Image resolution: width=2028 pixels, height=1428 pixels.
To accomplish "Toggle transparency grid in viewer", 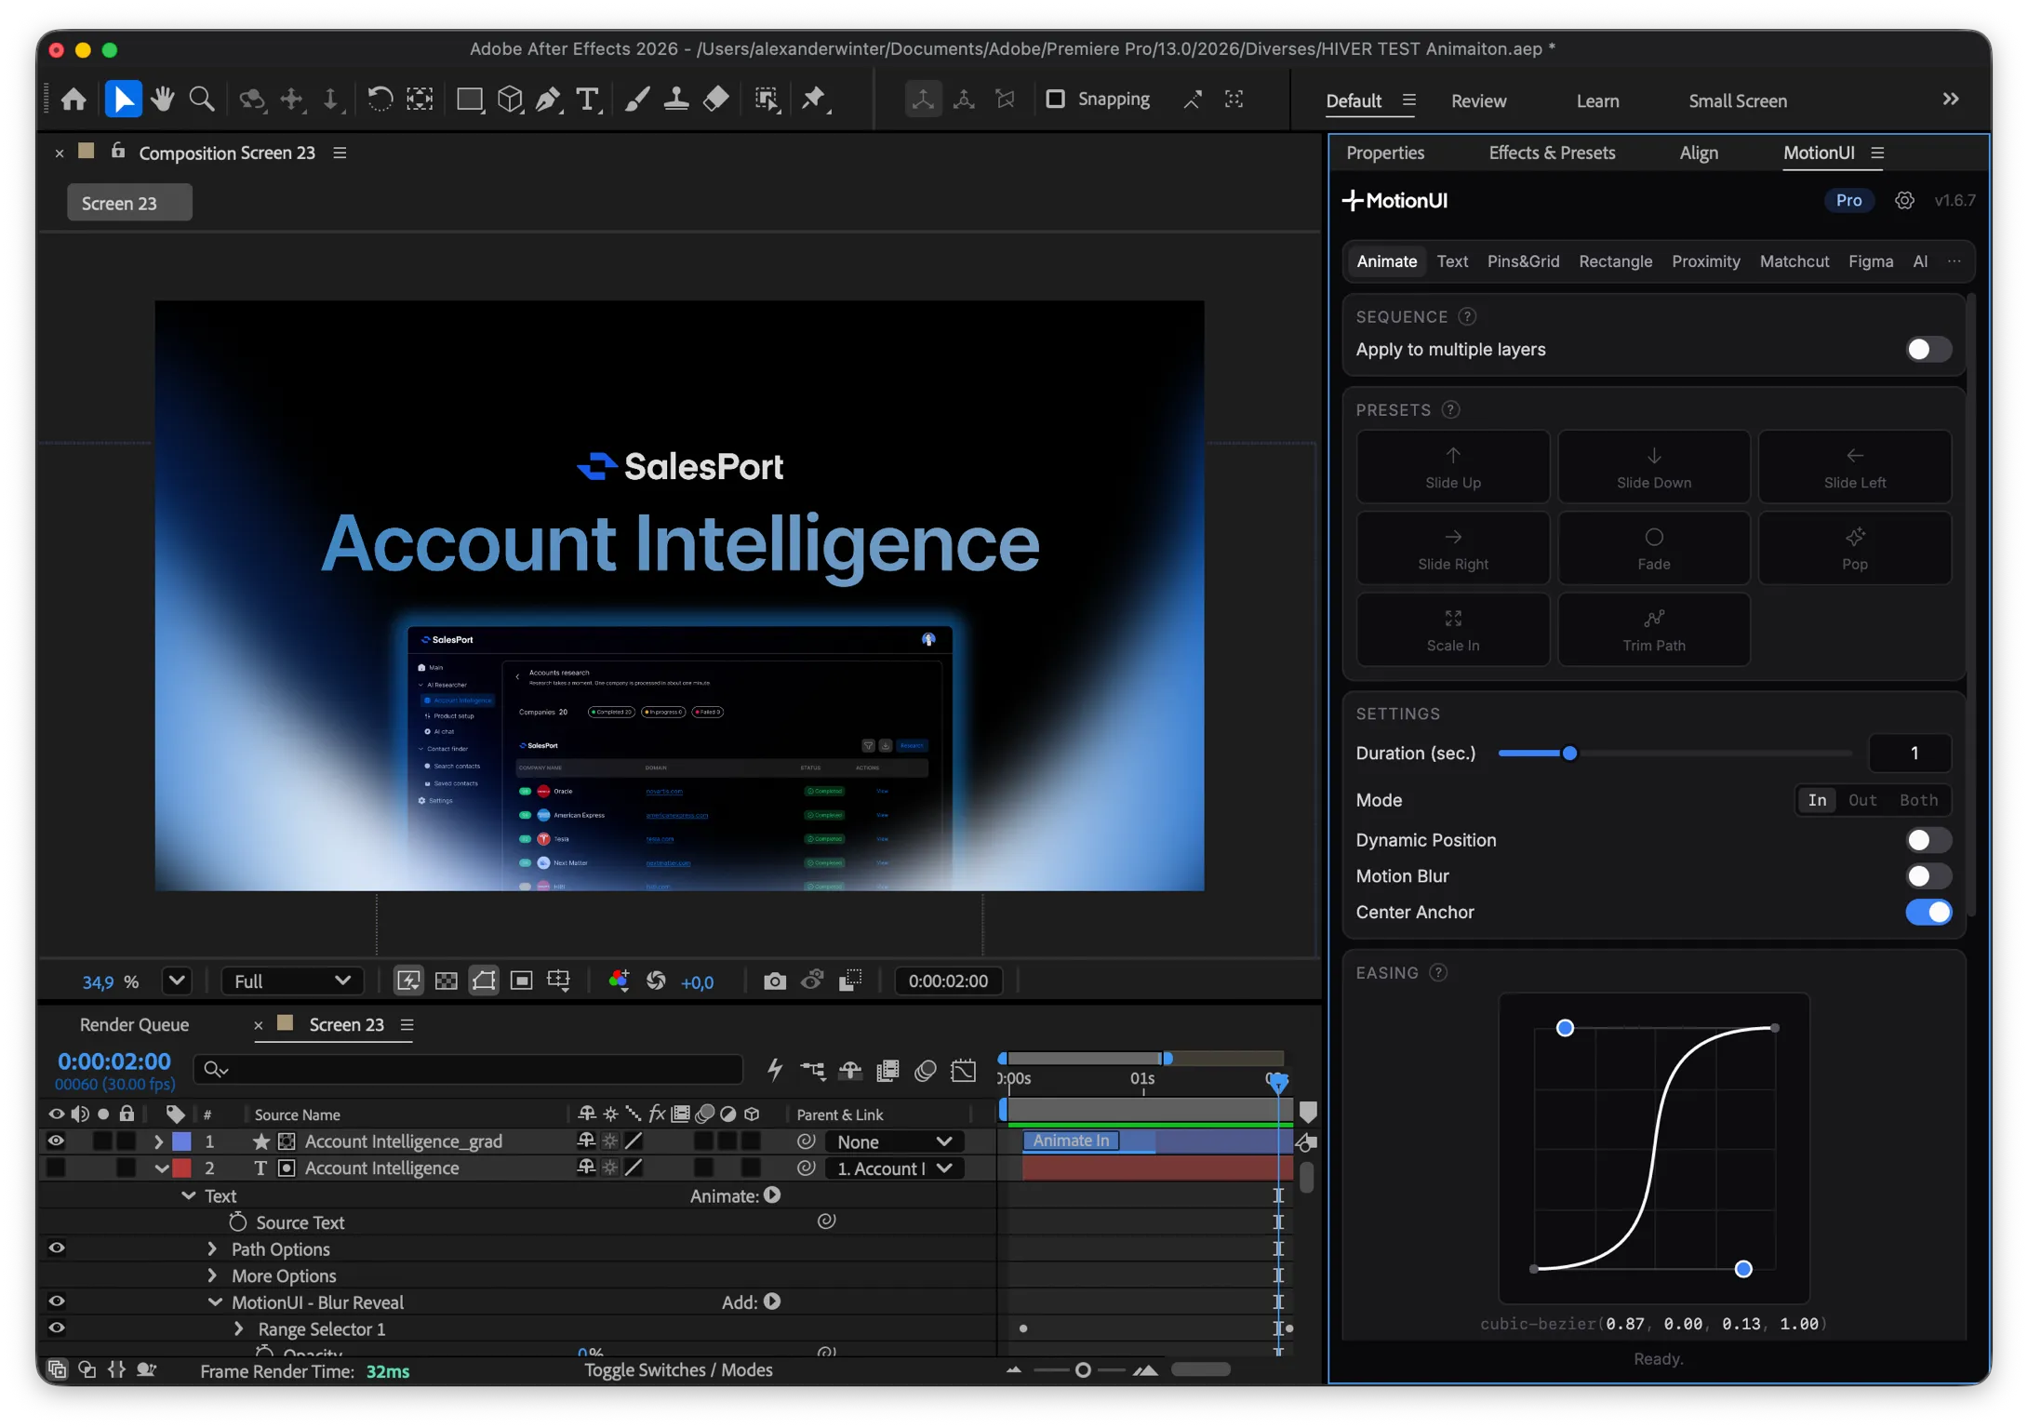I will pyautogui.click(x=447, y=981).
